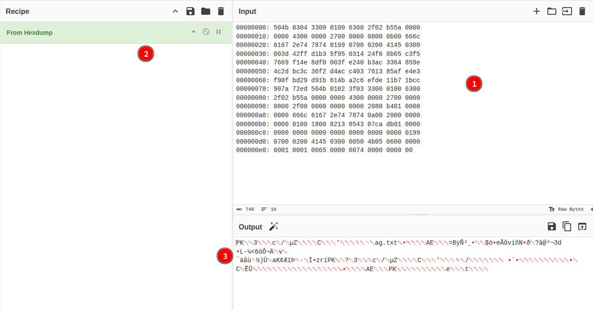593x310 pixels.
Task: Collapse From Hexdump arguments
Action: click(194, 32)
